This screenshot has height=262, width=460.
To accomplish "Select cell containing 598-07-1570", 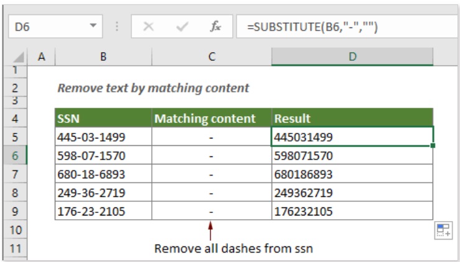I will (103, 155).
